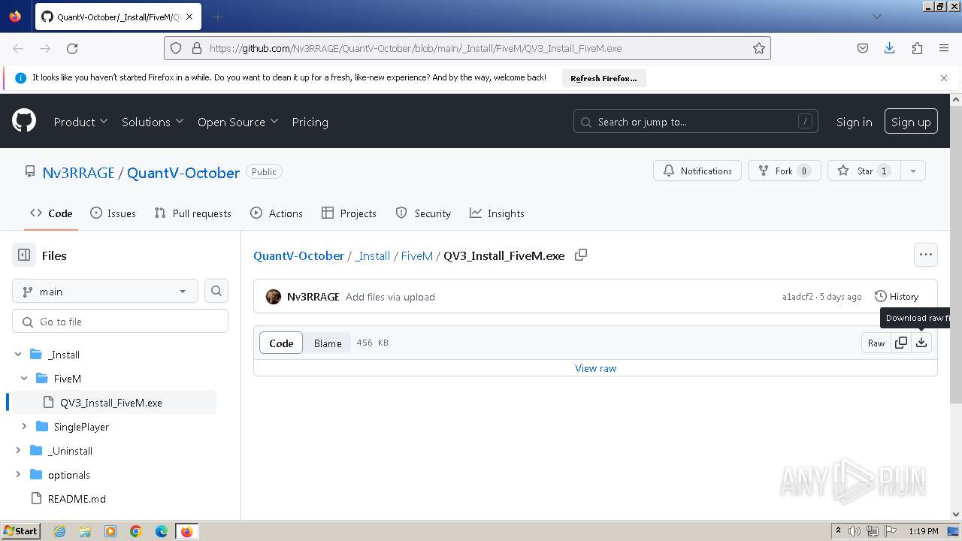
Task: Close the QuantV-October browser tab
Action: point(189,17)
